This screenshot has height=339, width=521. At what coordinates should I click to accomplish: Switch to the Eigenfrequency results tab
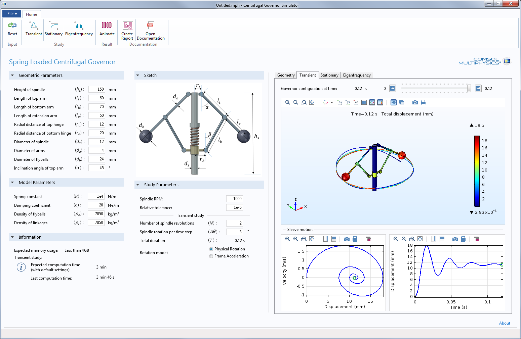point(357,75)
